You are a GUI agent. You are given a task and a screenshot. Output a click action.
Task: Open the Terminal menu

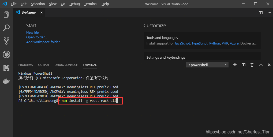pyautogui.click(x=91, y=4)
